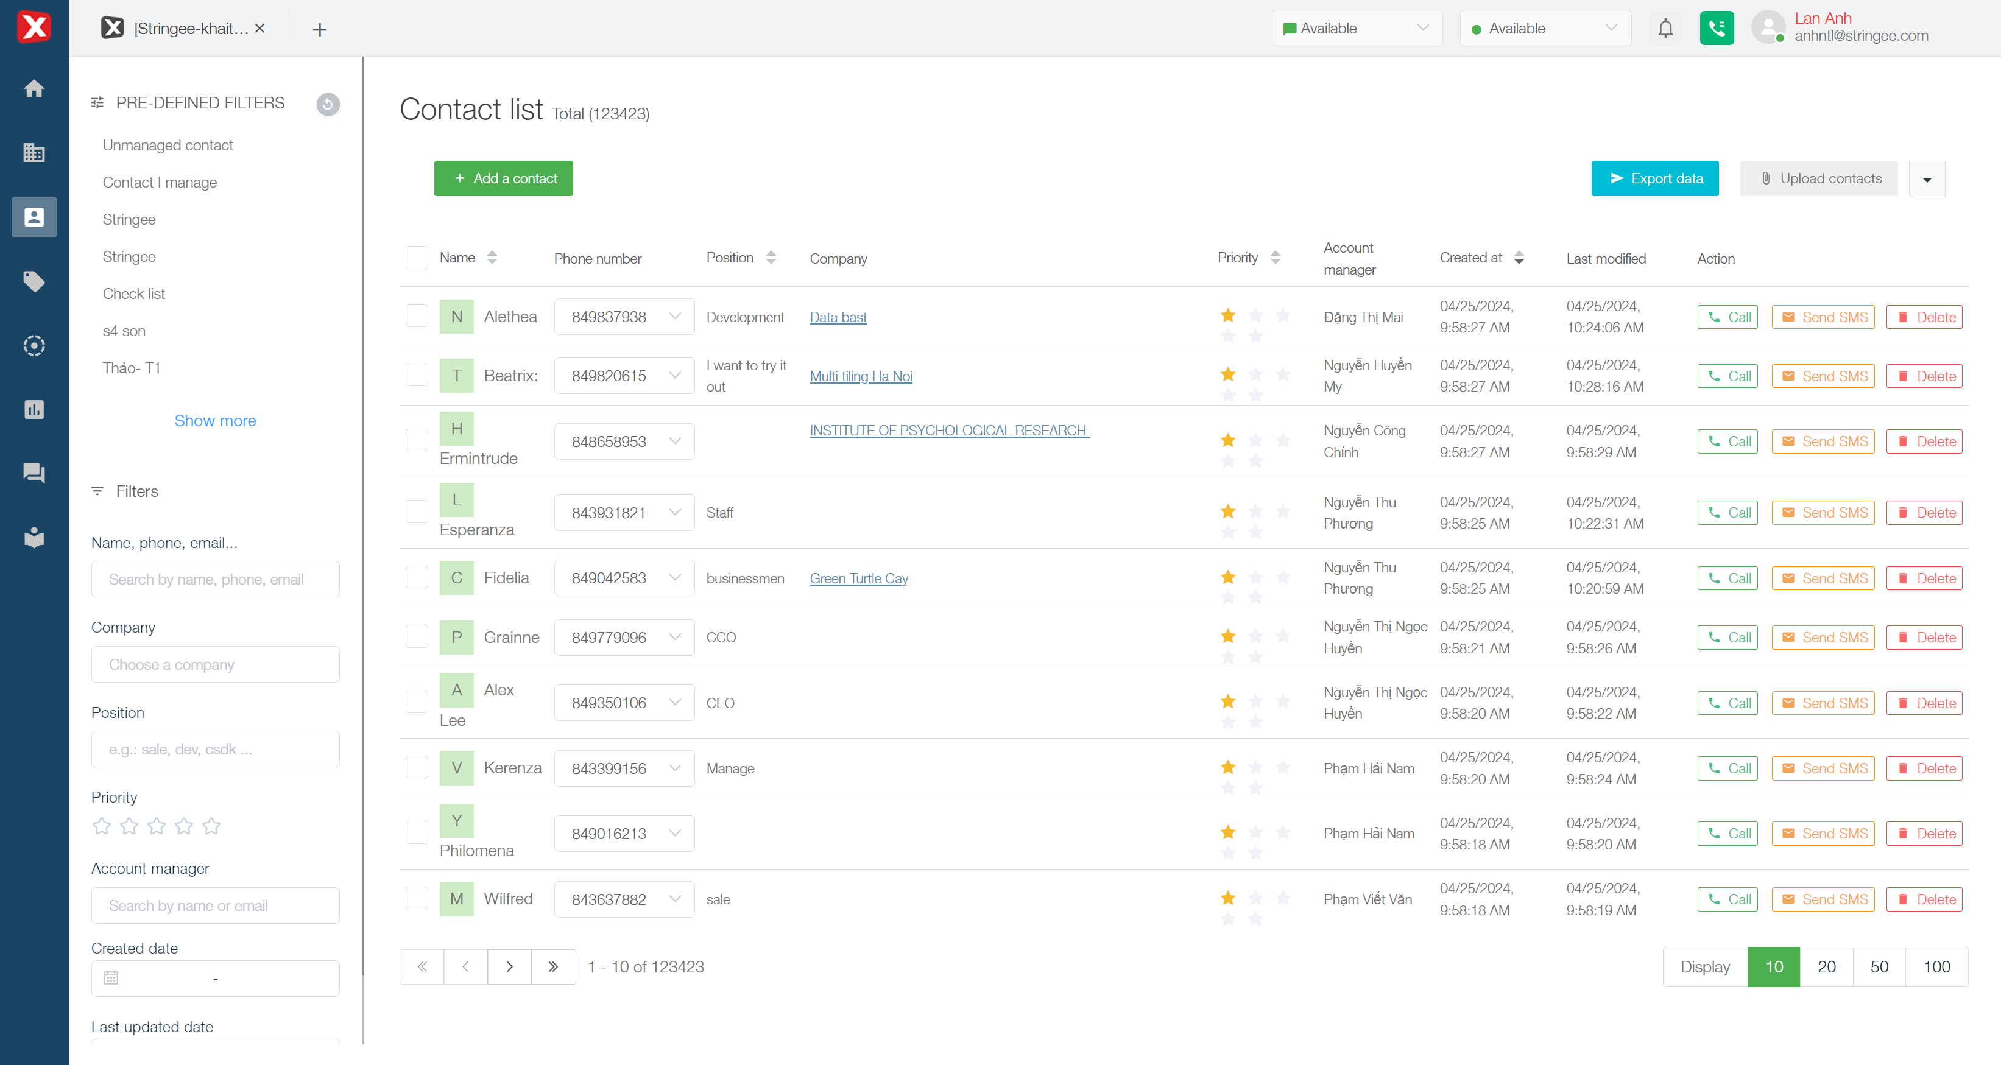Screen dimensions: 2001x1065
Task: Reset pre-defined filters with the refresh icon
Action: pyautogui.click(x=328, y=104)
